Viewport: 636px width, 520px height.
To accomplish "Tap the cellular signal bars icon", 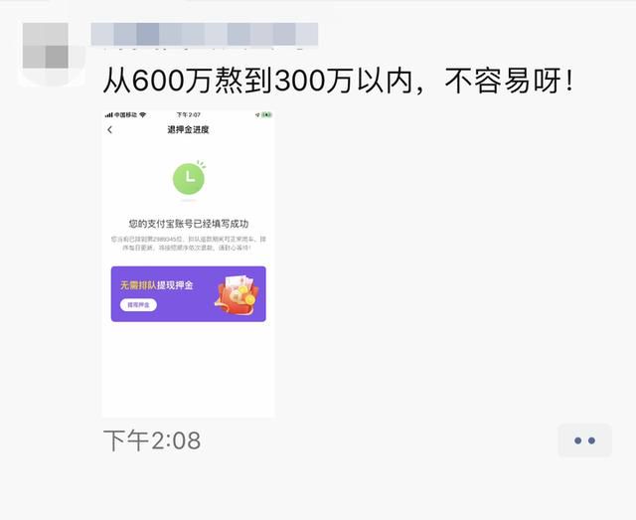I will point(109,115).
